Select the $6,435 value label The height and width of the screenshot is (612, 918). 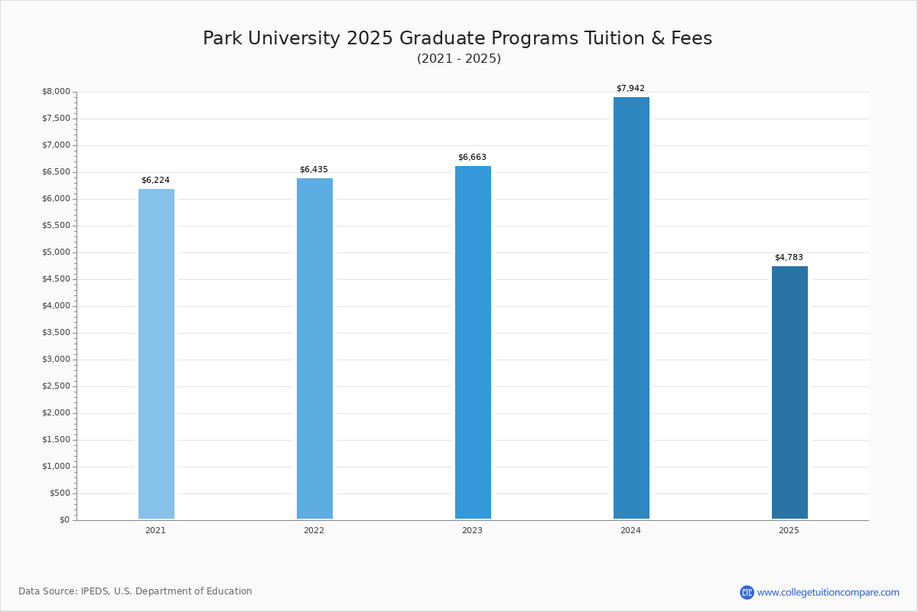pos(314,170)
